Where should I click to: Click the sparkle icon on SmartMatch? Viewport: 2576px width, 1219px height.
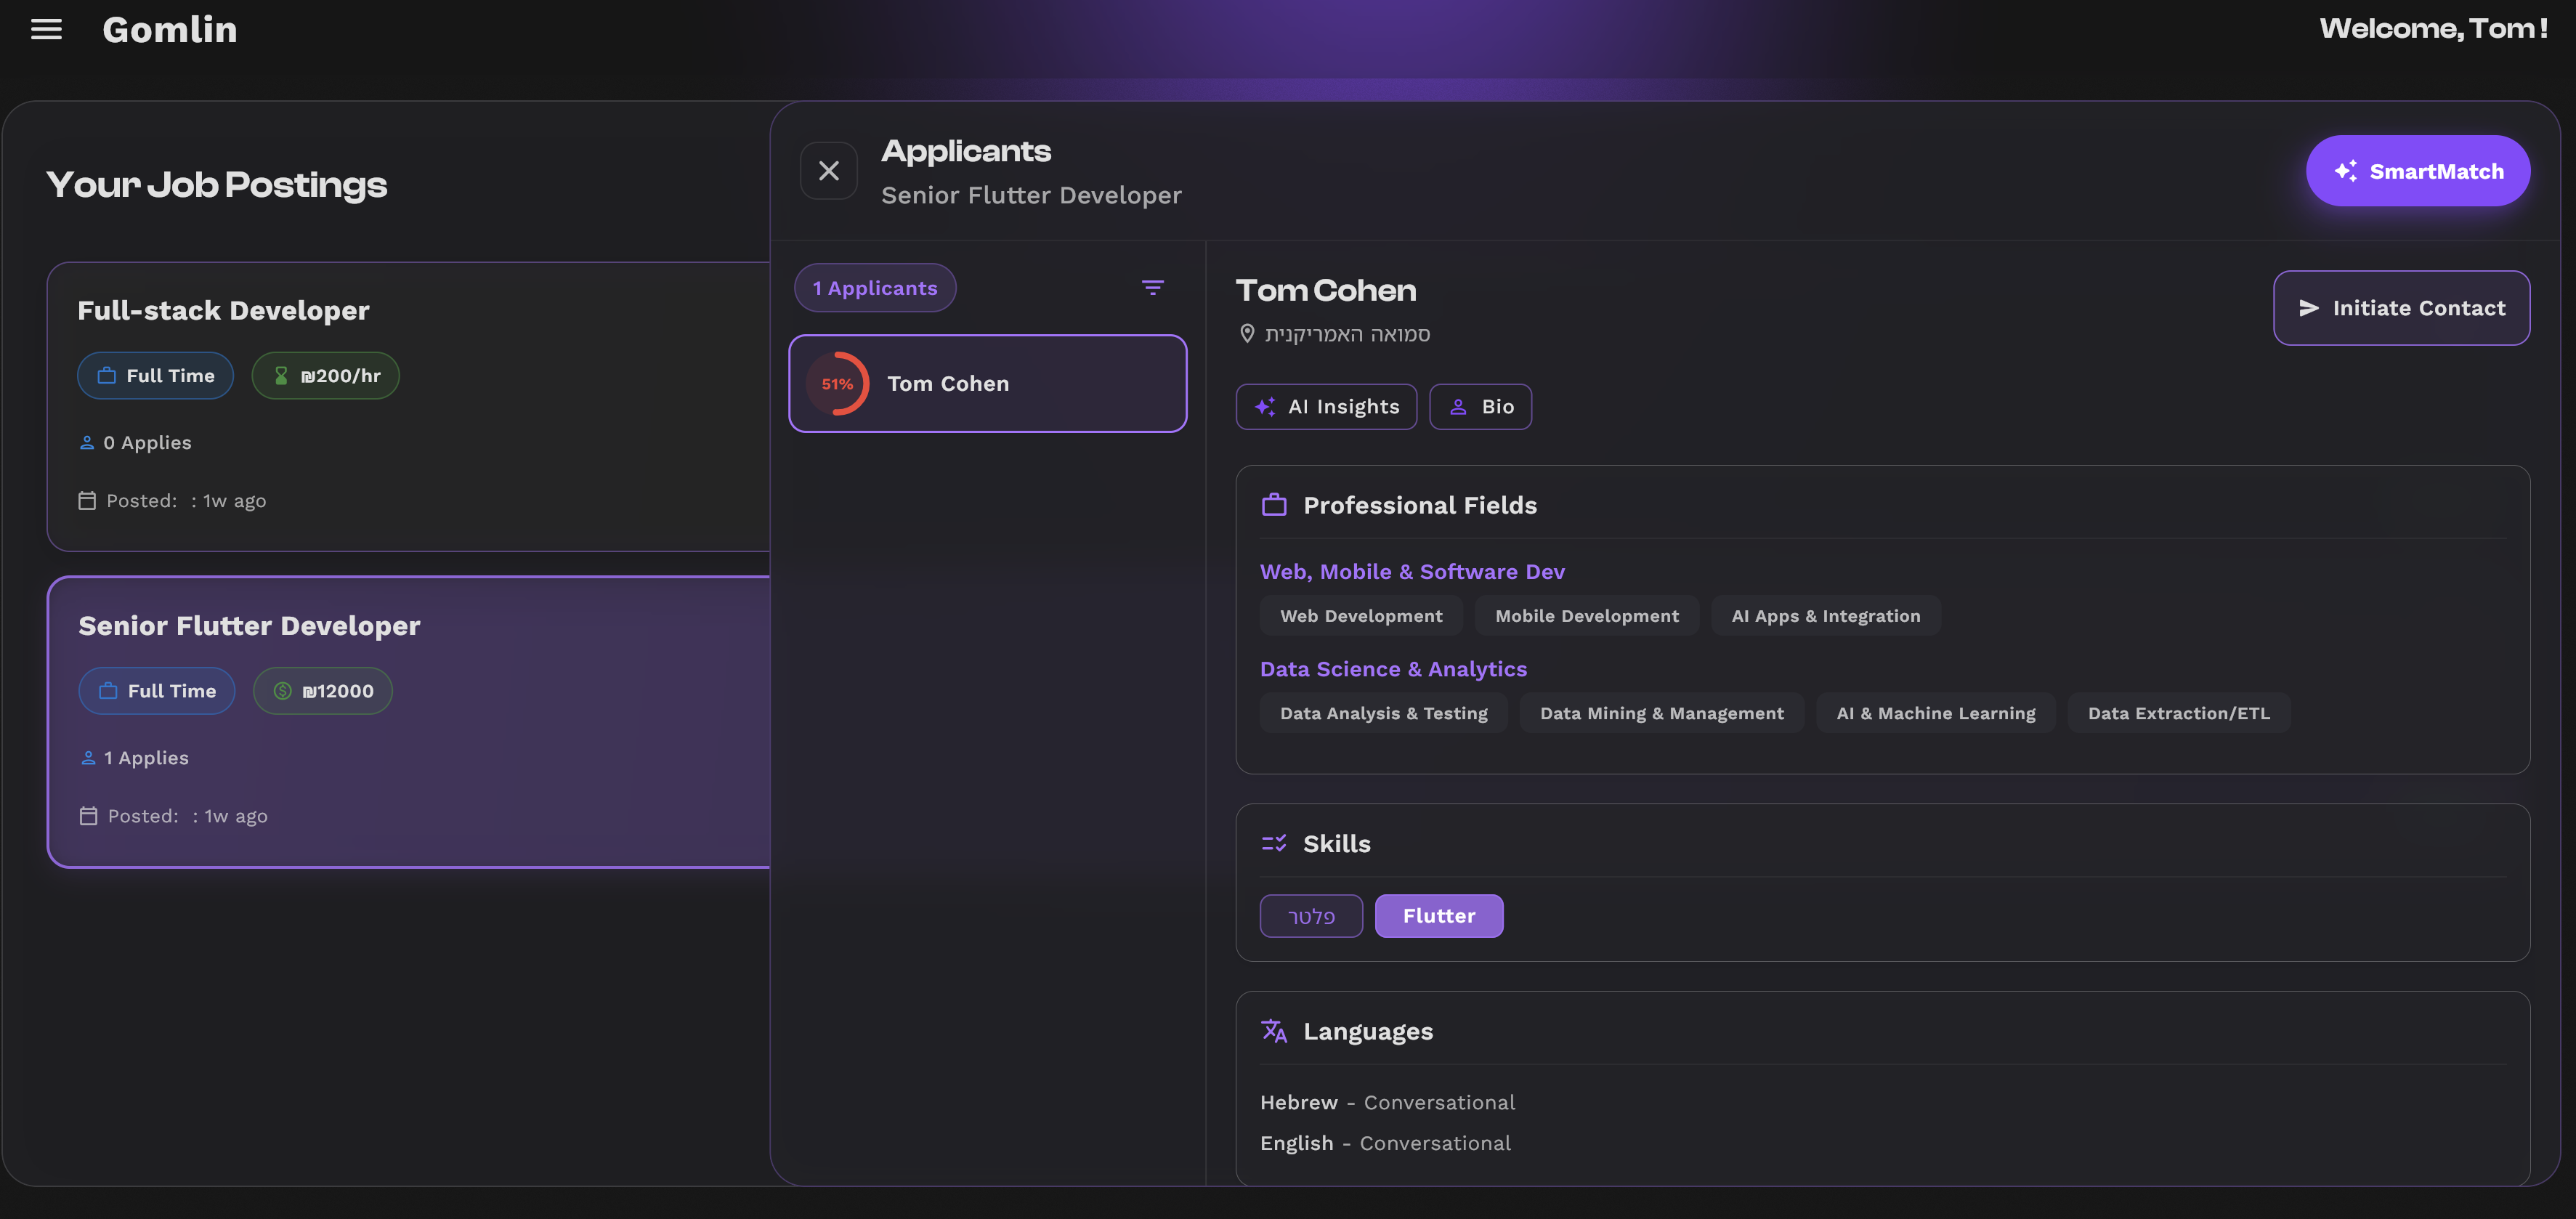point(2345,171)
